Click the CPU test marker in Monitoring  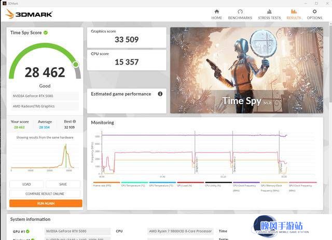pyautogui.click(x=281, y=168)
